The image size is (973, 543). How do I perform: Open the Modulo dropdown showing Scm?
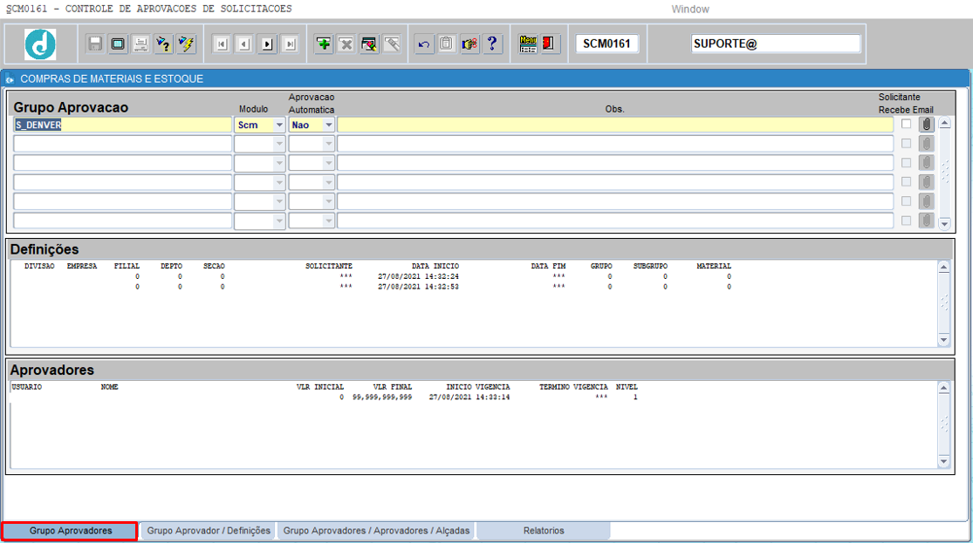pos(279,125)
